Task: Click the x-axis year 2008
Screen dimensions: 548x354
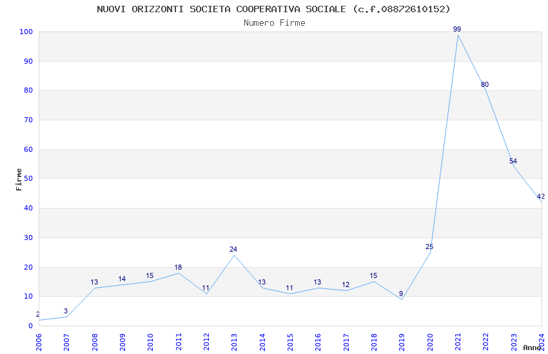Action: 94,342
